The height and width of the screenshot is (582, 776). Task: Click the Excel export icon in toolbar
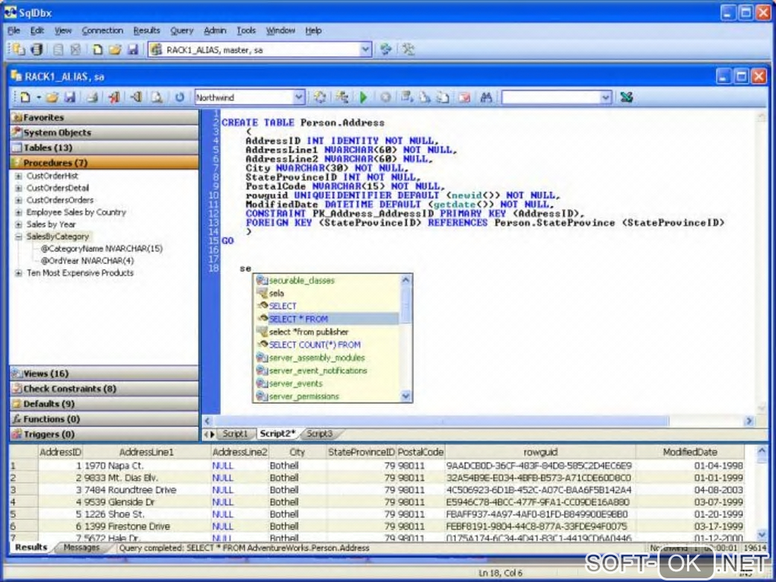626,97
